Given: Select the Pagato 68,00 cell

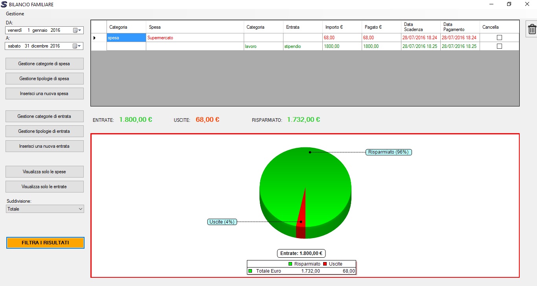Looking at the screenshot, I should (x=381, y=38).
